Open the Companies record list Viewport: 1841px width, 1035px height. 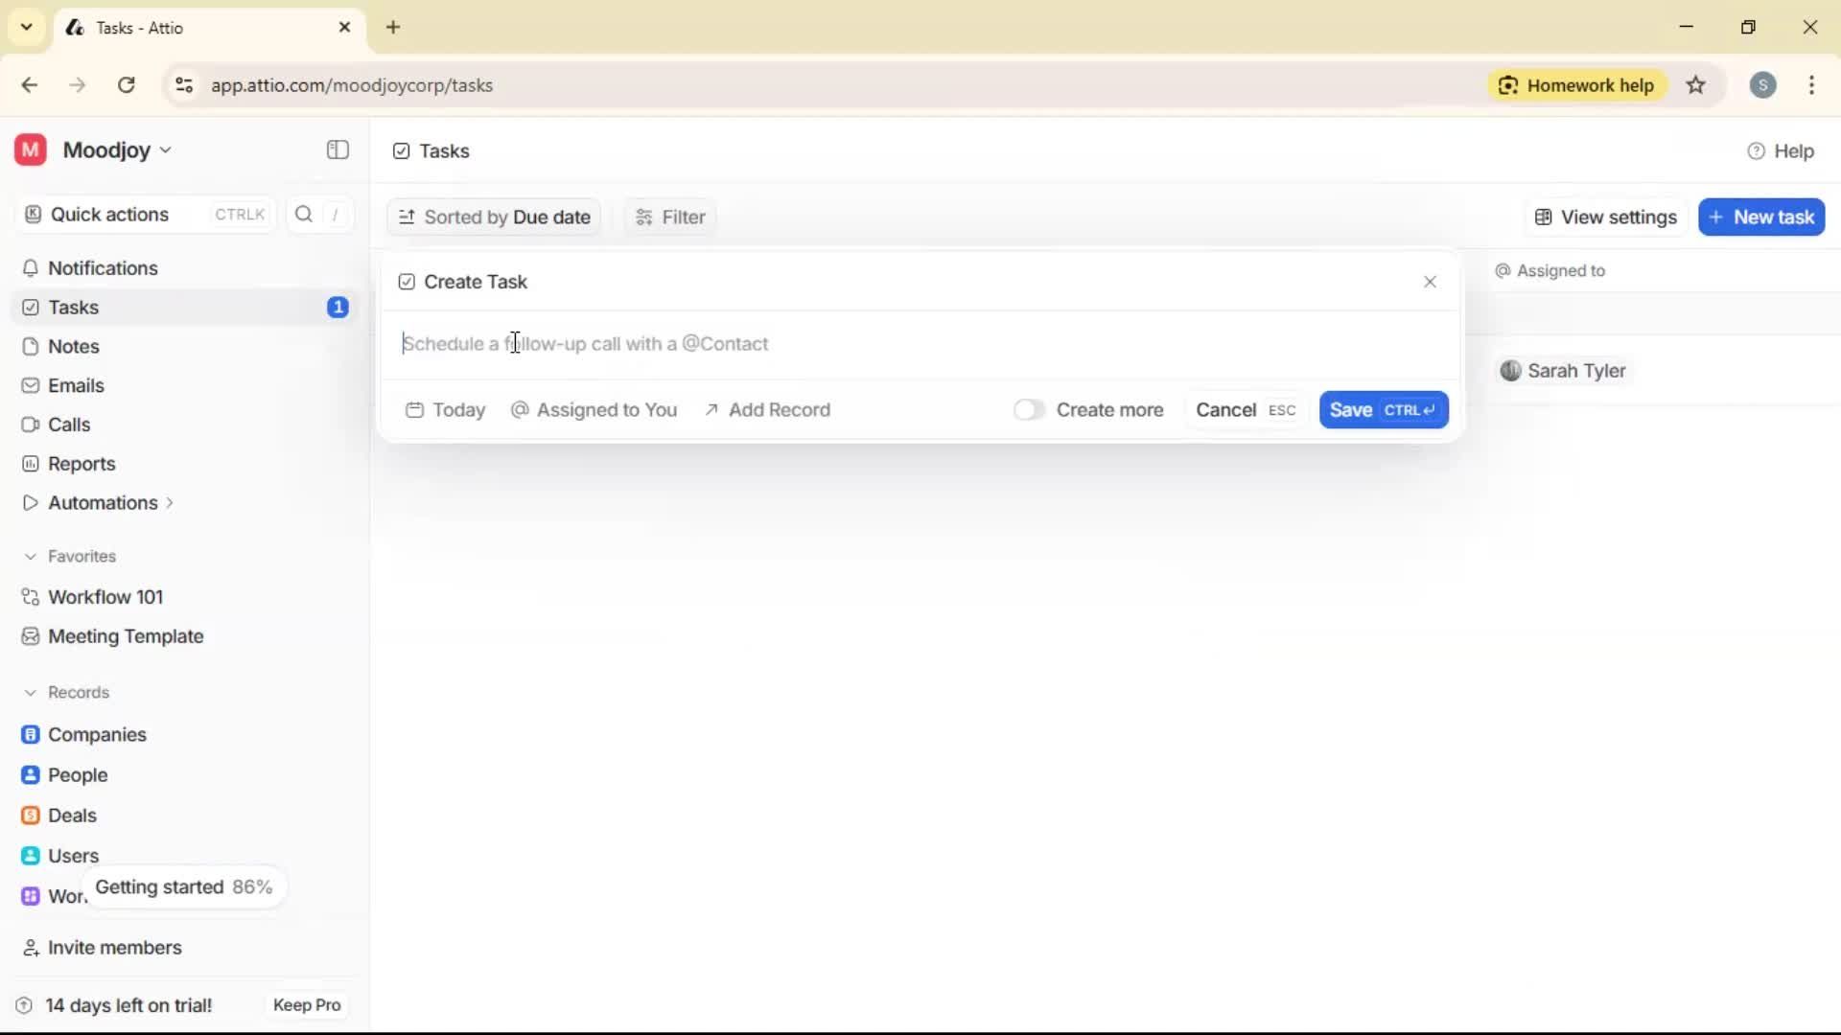96,734
